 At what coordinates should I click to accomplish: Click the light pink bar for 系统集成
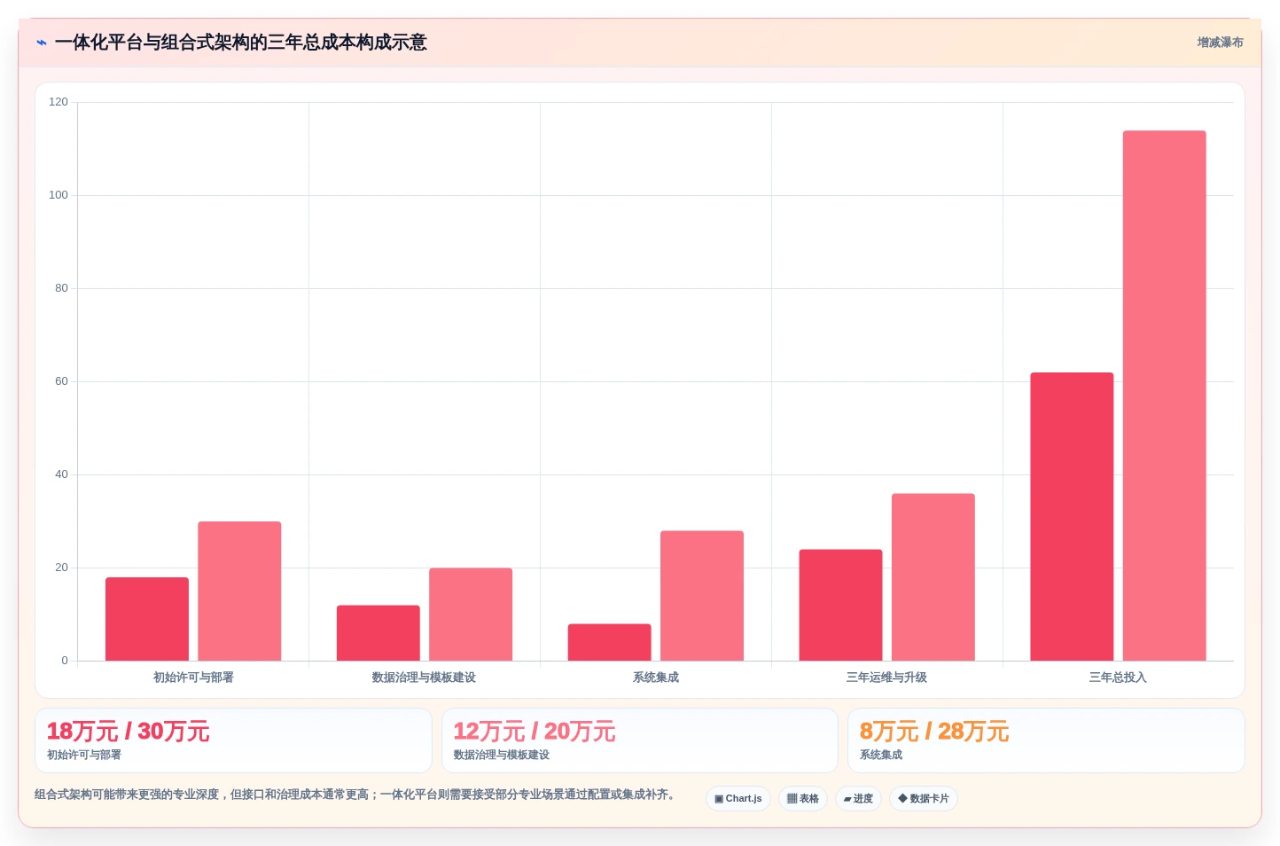(702, 596)
